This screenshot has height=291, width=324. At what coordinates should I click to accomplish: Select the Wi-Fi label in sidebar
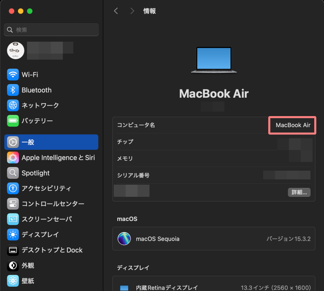(30, 75)
